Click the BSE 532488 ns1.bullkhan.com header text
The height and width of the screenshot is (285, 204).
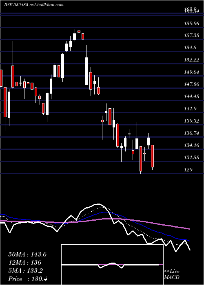coord(34,5)
